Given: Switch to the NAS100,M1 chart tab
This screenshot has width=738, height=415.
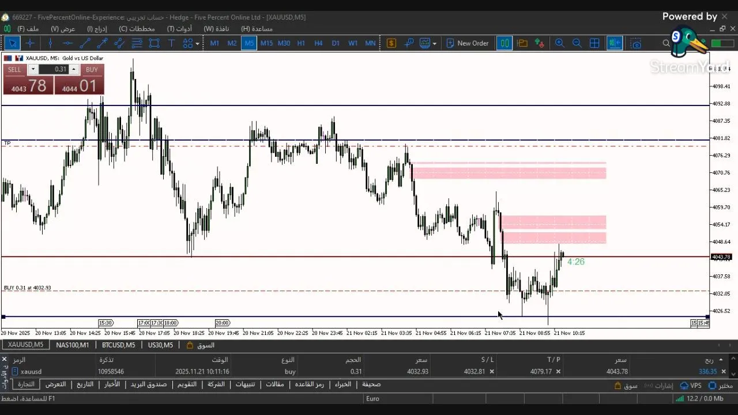Looking at the screenshot, I should click(x=73, y=345).
